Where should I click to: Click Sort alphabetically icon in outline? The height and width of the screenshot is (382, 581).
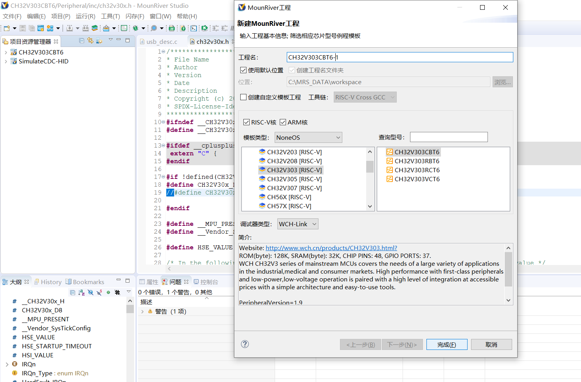point(81,292)
